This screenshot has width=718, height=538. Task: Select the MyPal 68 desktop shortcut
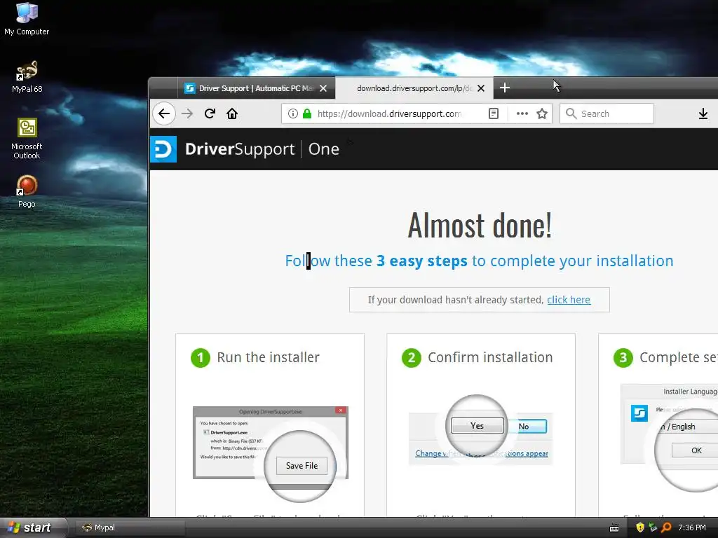(x=27, y=77)
